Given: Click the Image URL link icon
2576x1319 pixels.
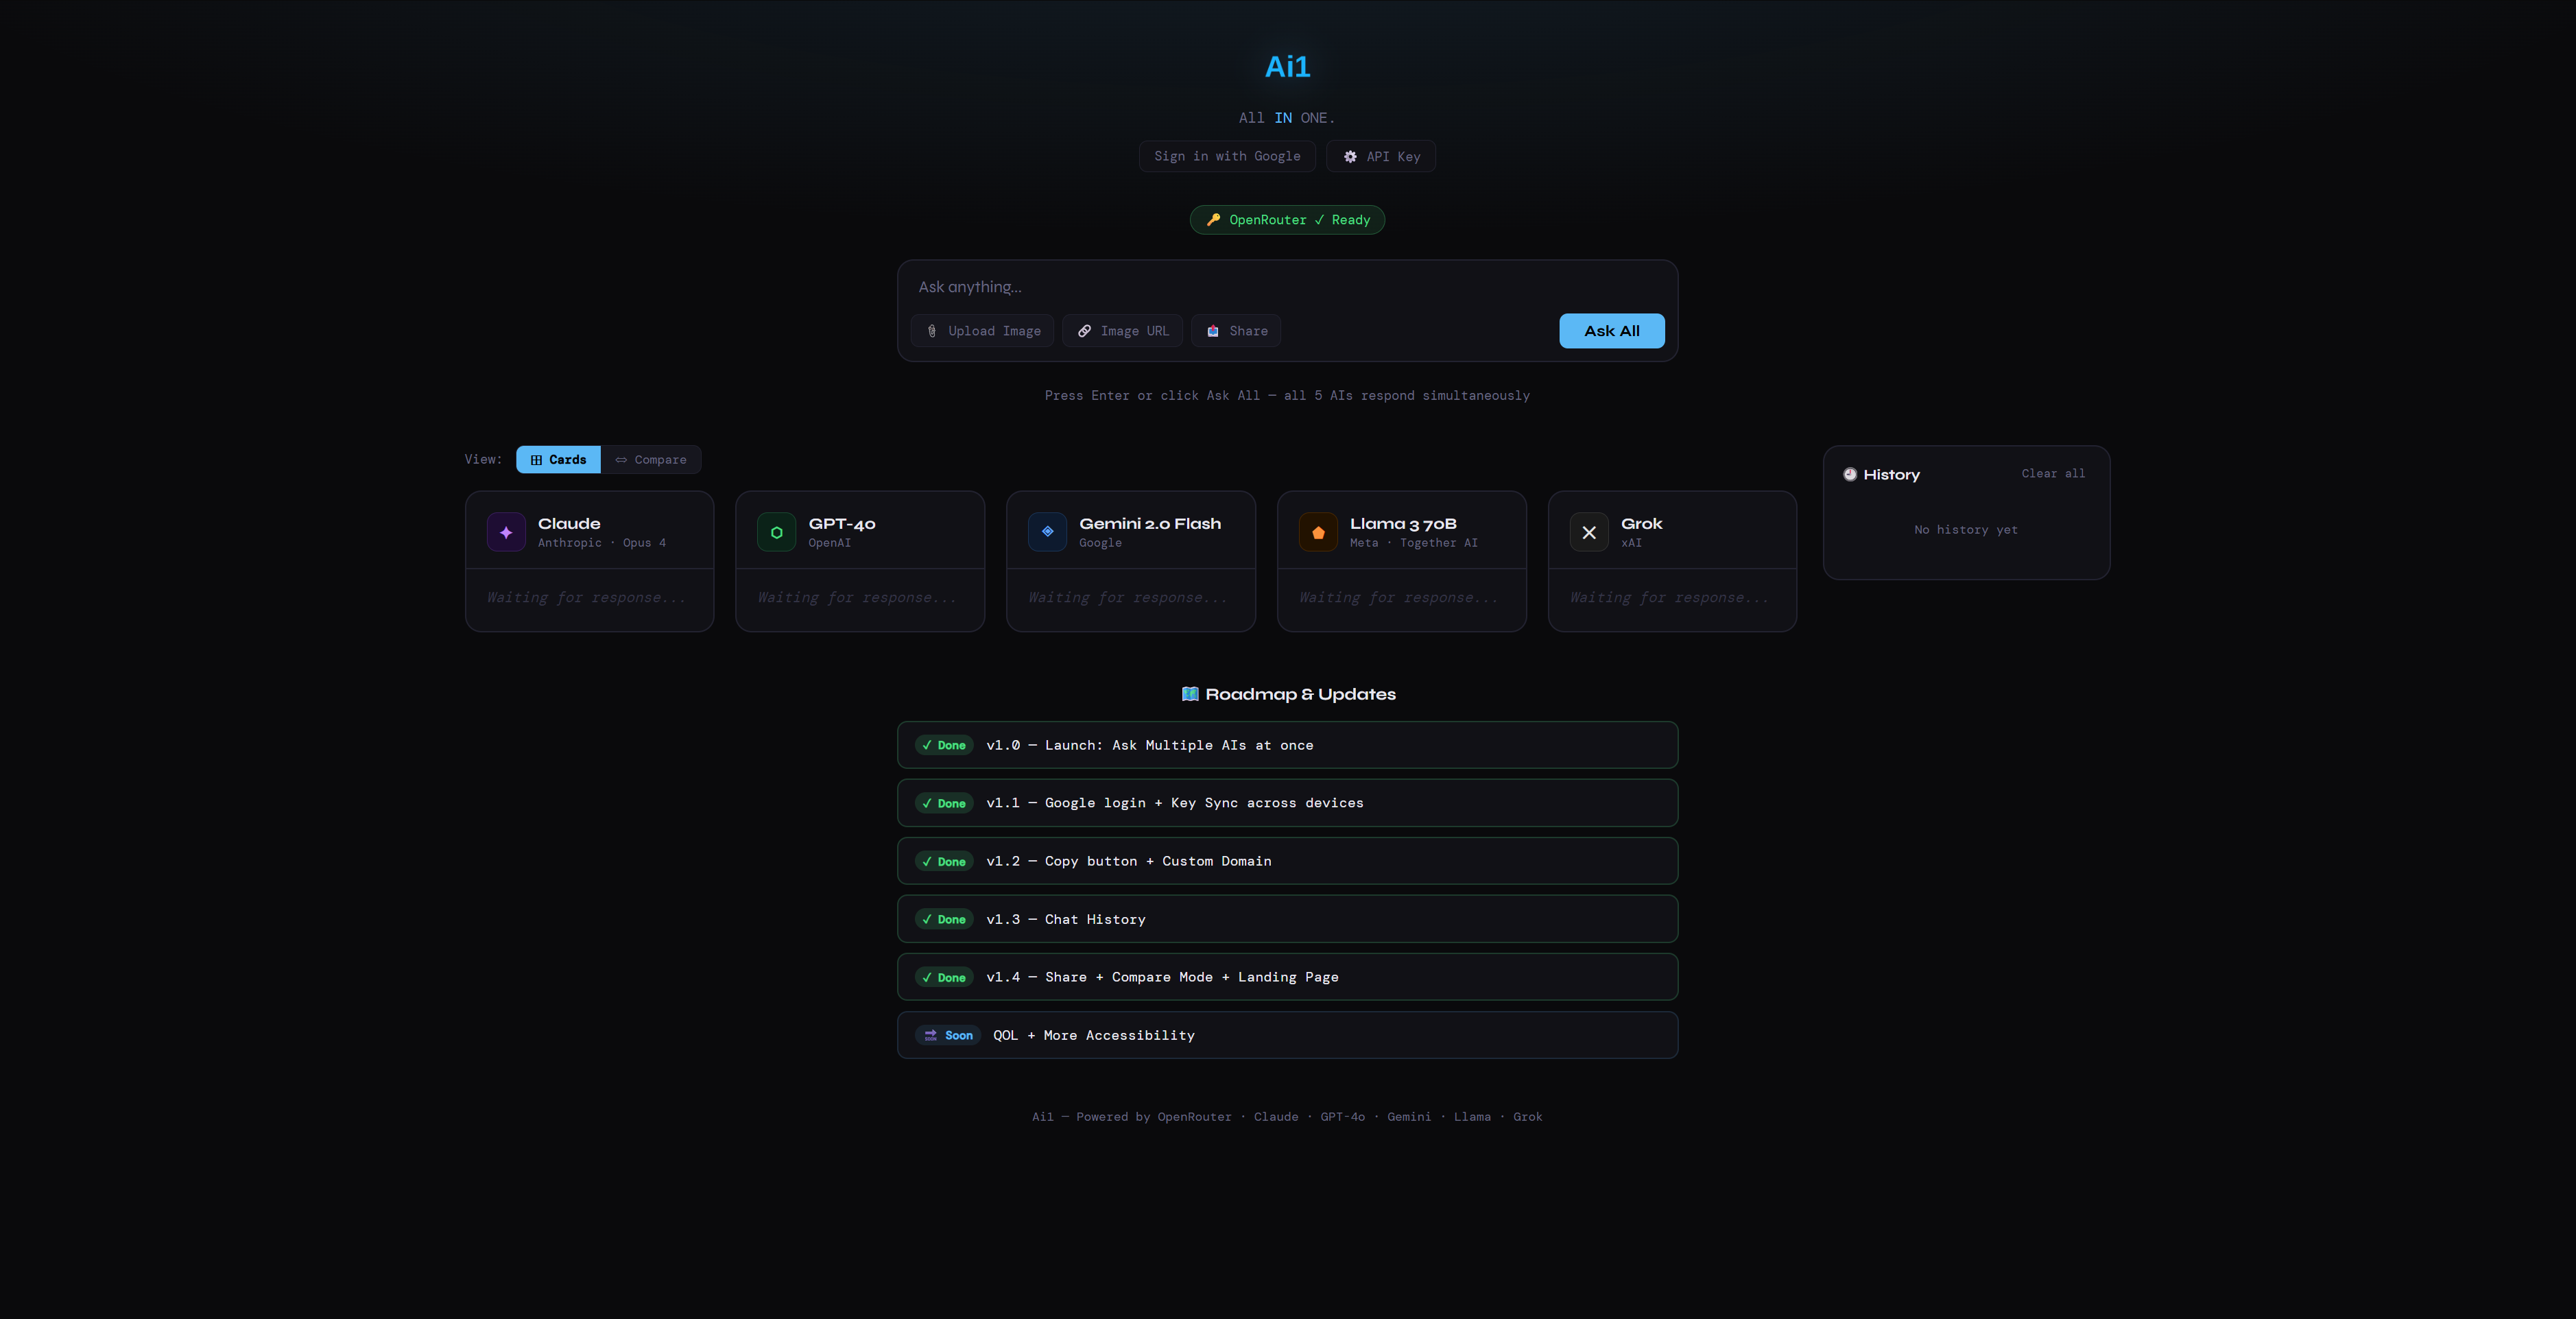Looking at the screenshot, I should point(1084,331).
